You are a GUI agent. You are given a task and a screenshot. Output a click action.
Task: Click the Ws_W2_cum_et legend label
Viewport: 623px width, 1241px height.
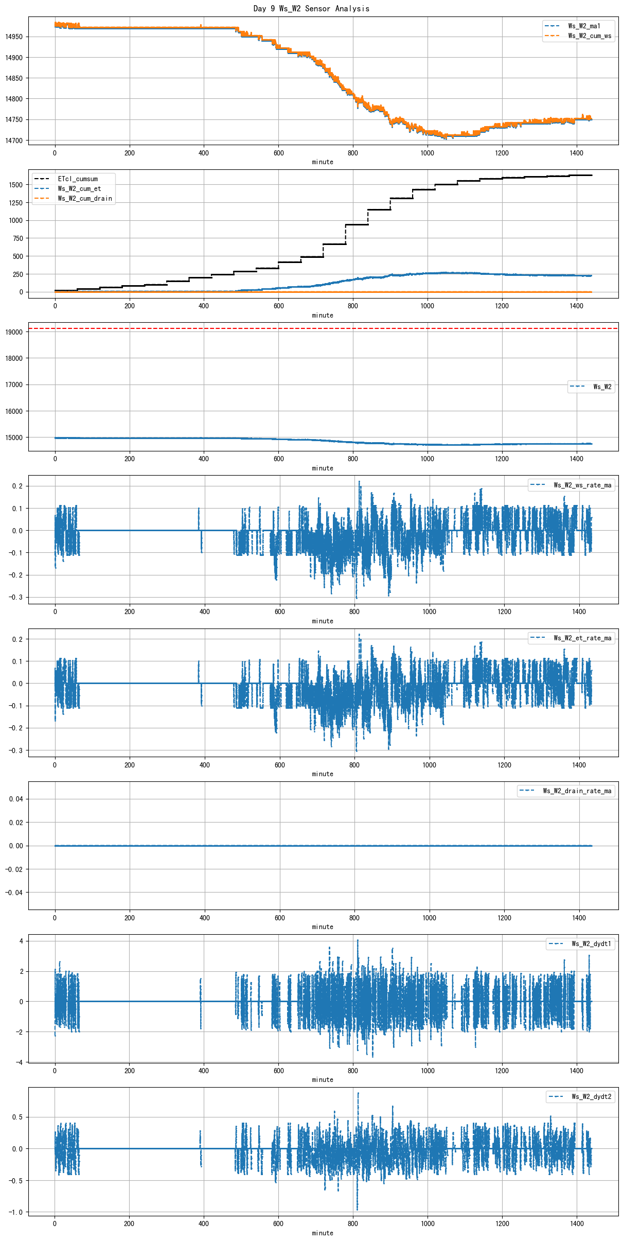[x=79, y=189]
